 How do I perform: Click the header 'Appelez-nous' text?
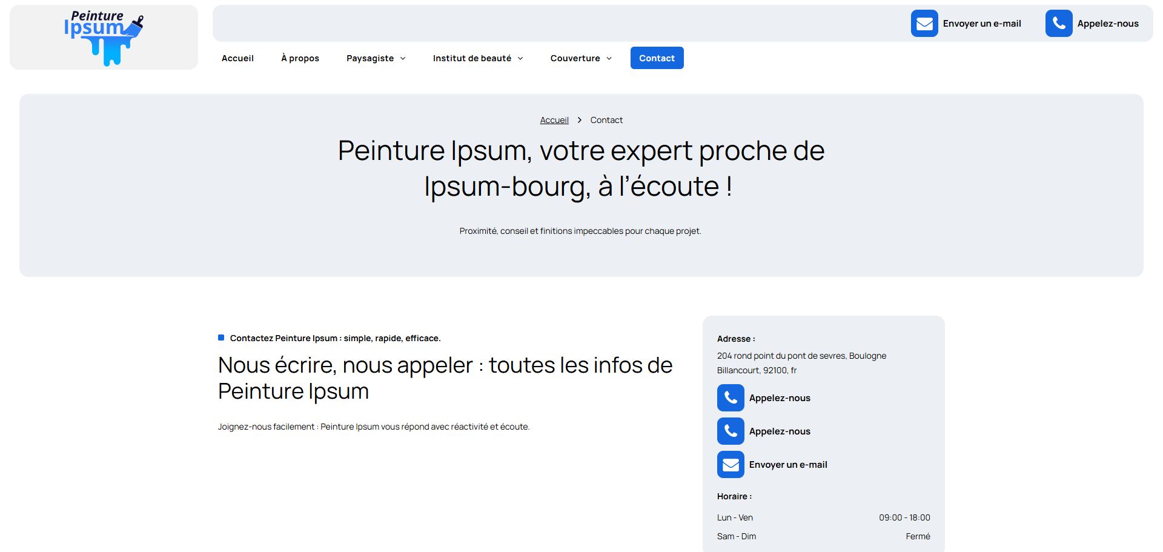tap(1108, 24)
